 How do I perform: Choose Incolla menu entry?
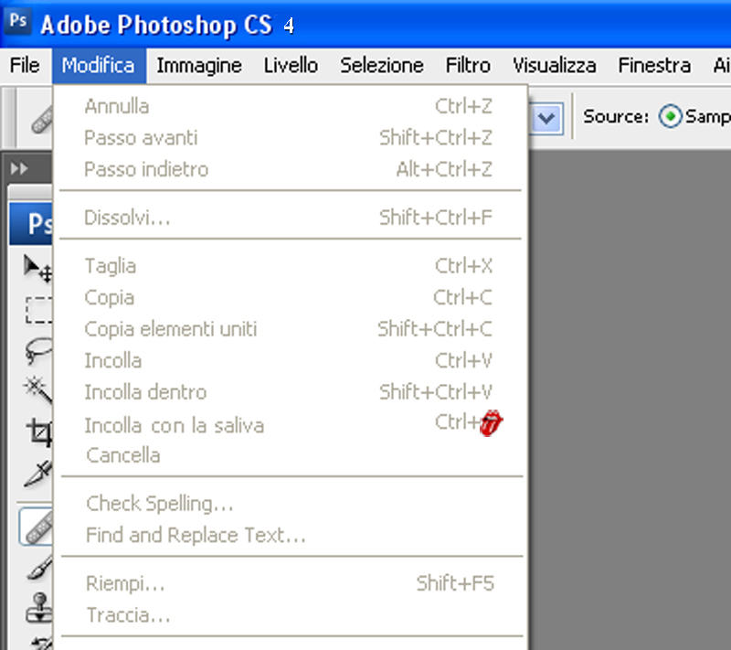(x=290, y=361)
